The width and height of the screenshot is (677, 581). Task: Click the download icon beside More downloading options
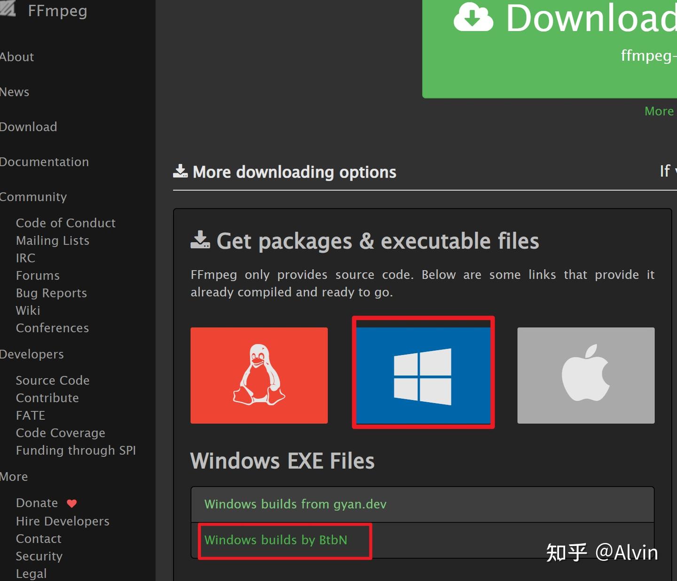[x=180, y=171]
